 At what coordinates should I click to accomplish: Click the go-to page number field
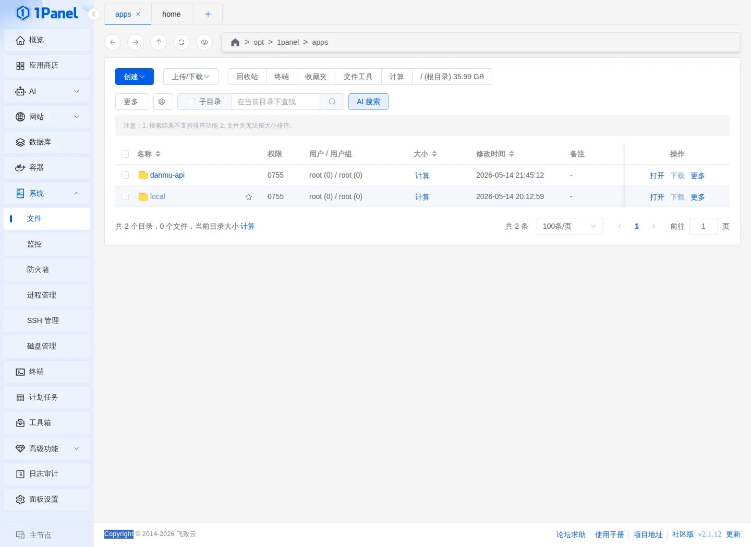coord(704,226)
